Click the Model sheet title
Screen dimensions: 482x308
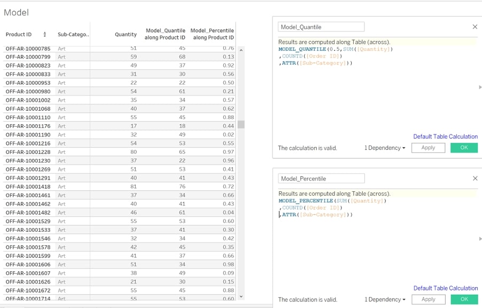click(16, 13)
